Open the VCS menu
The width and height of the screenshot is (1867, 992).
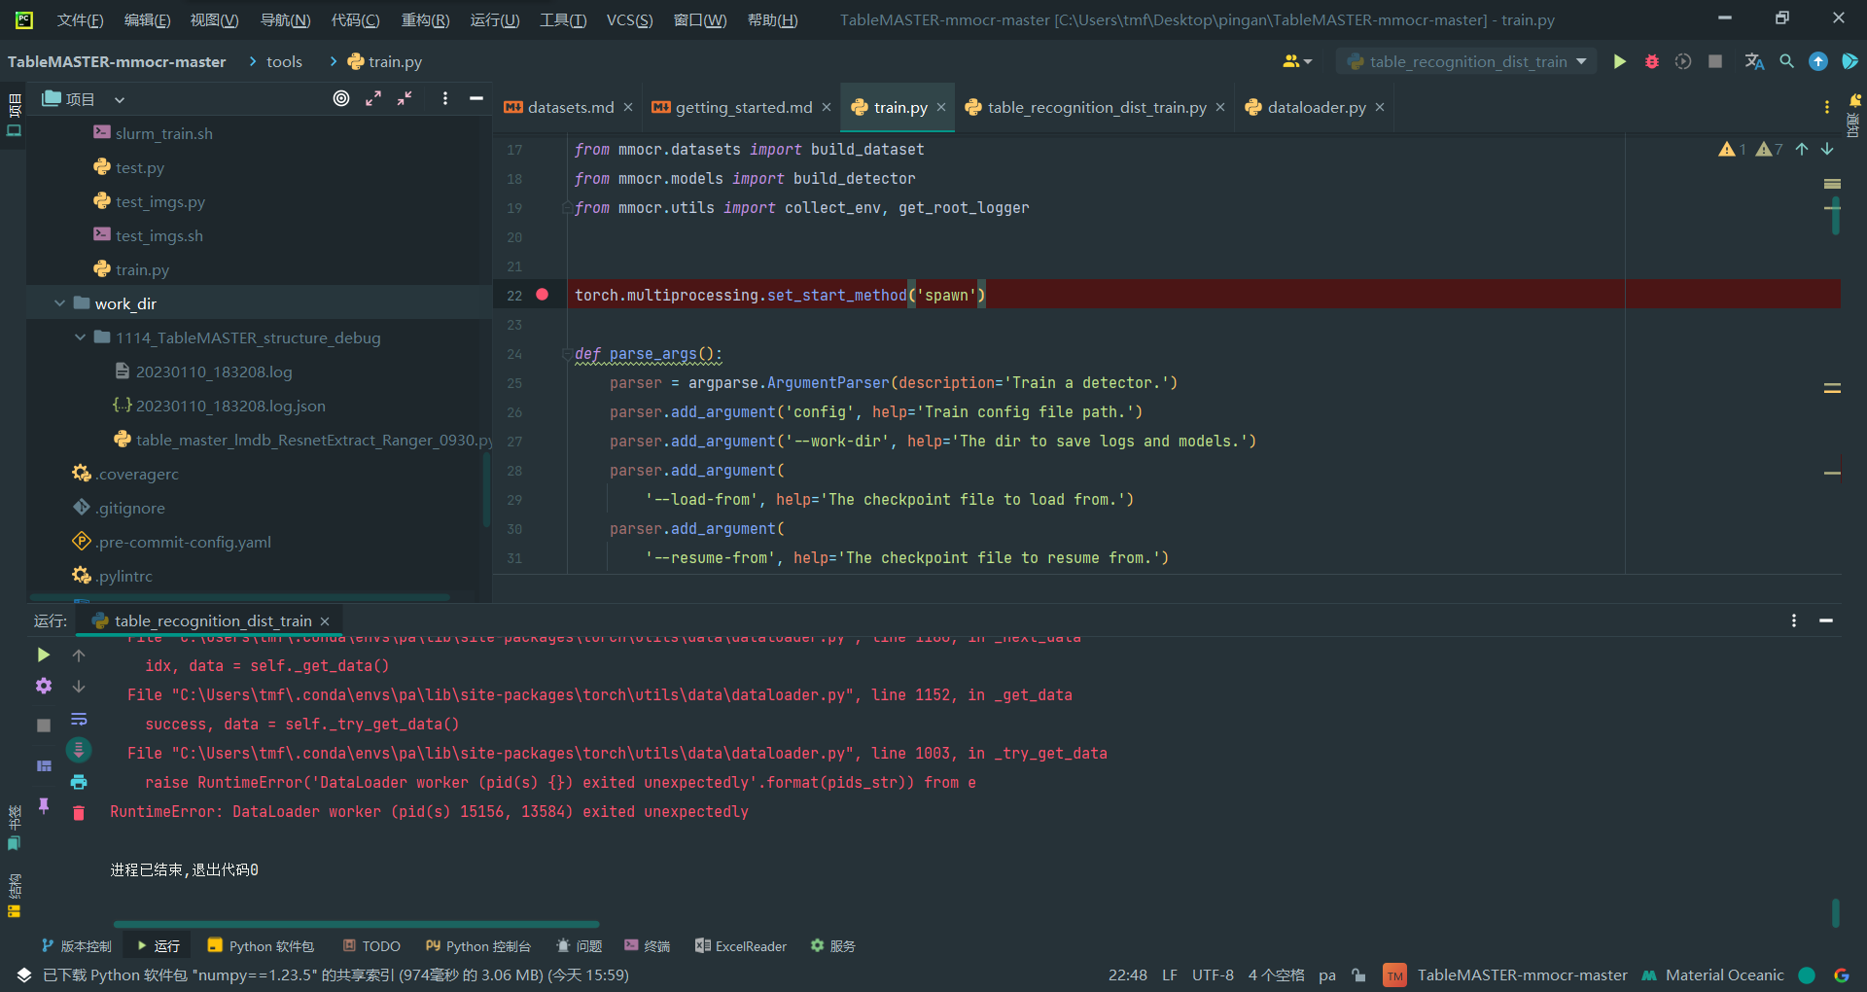pos(629,19)
